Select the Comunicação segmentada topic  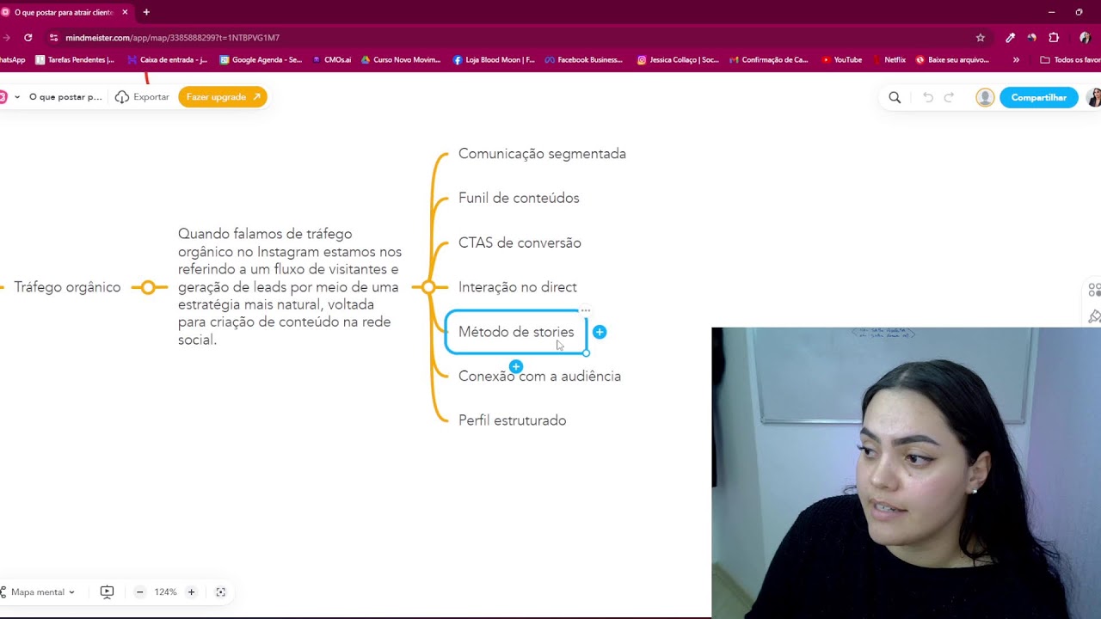[x=542, y=154]
